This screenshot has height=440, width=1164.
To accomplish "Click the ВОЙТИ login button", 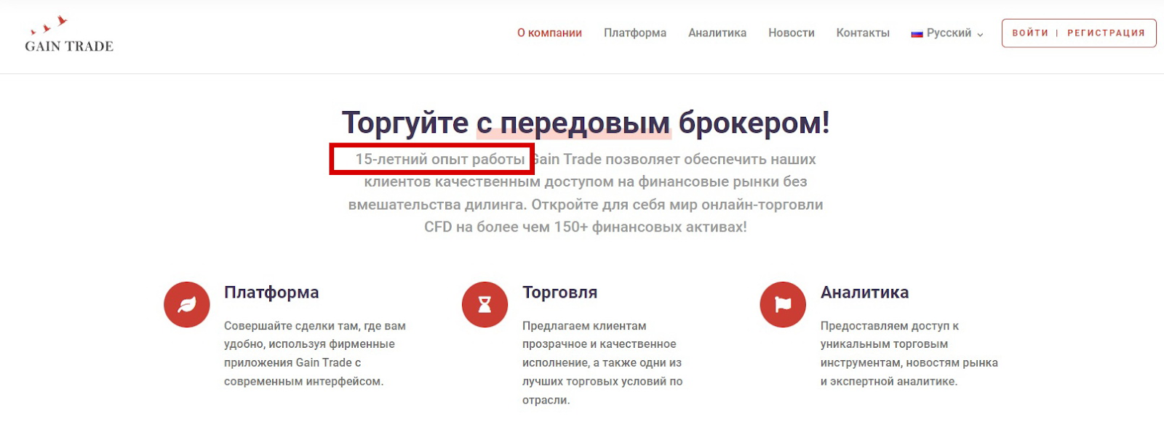I will (x=1030, y=33).
